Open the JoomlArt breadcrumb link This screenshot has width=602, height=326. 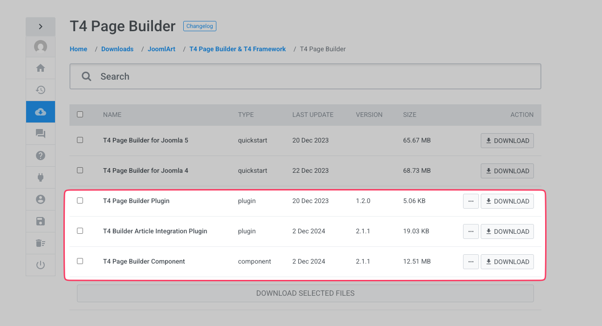pyautogui.click(x=161, y=49)
